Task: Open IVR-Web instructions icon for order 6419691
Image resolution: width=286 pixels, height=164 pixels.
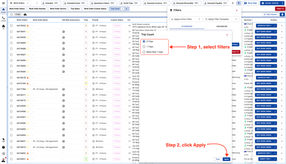Action: click(64, 32)
